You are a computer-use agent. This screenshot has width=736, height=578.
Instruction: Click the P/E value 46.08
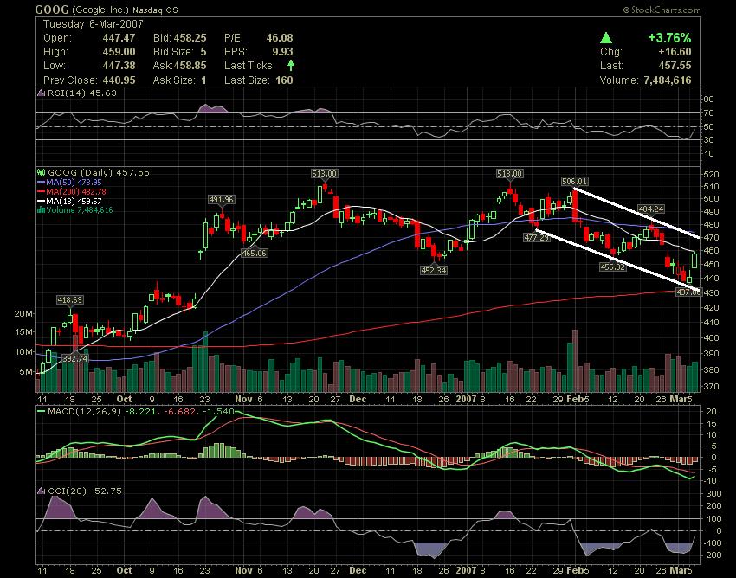point(280,38)
